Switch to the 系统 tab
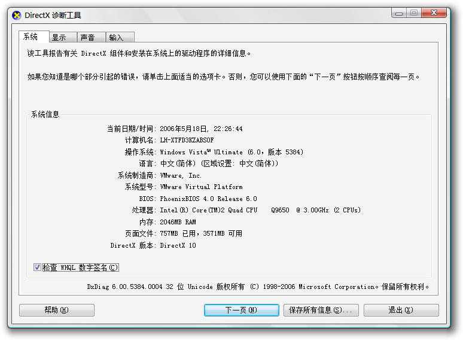 click(x=33, y=36)
